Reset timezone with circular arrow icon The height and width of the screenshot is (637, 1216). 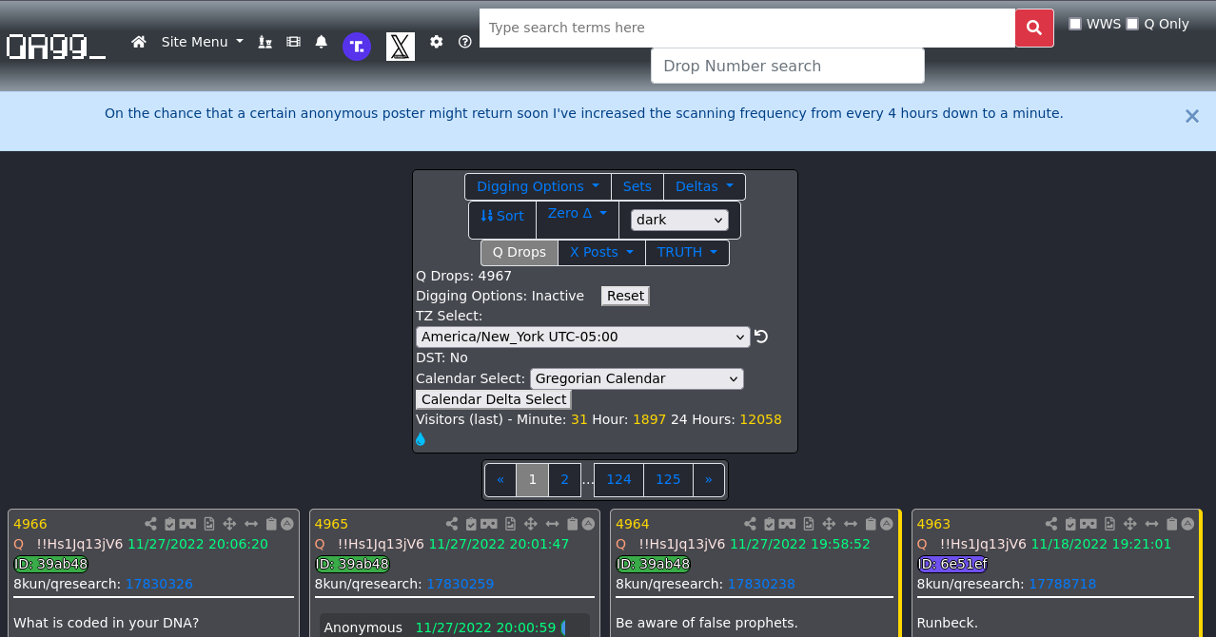(761, 337)
